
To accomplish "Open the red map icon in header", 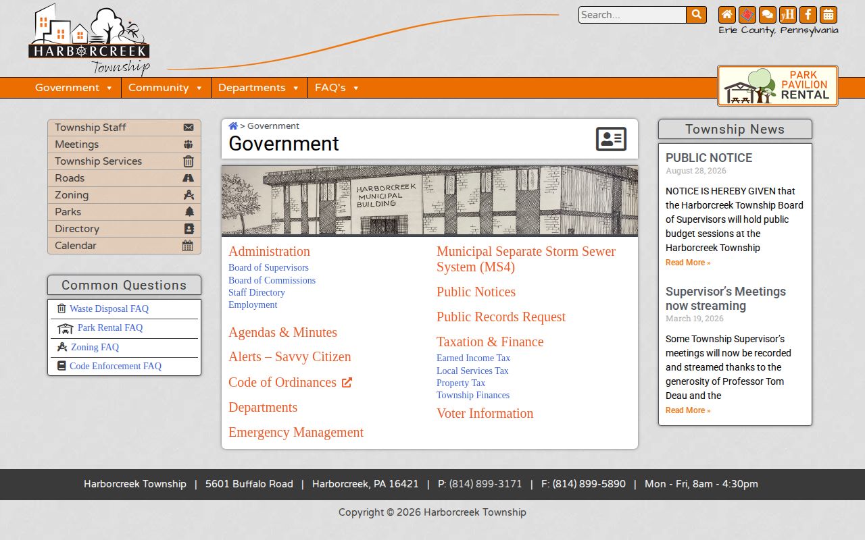I will 747,15.
